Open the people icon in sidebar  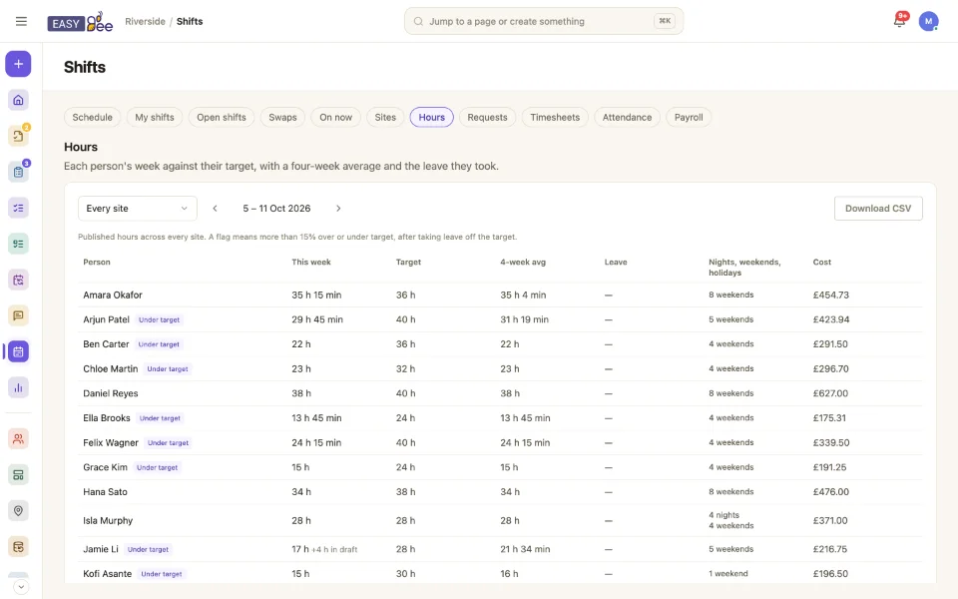point(18,439)
